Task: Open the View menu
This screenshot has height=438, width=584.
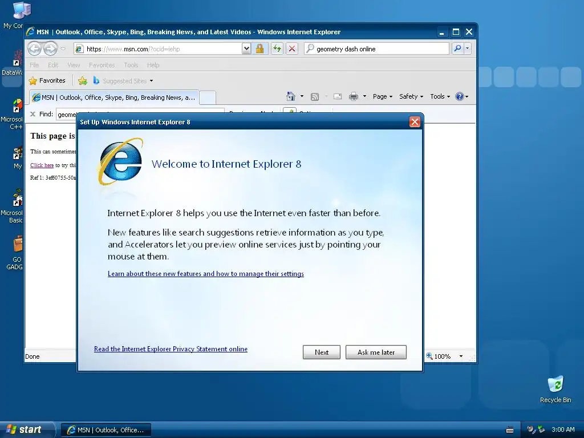Action: (x=74, y=65)
